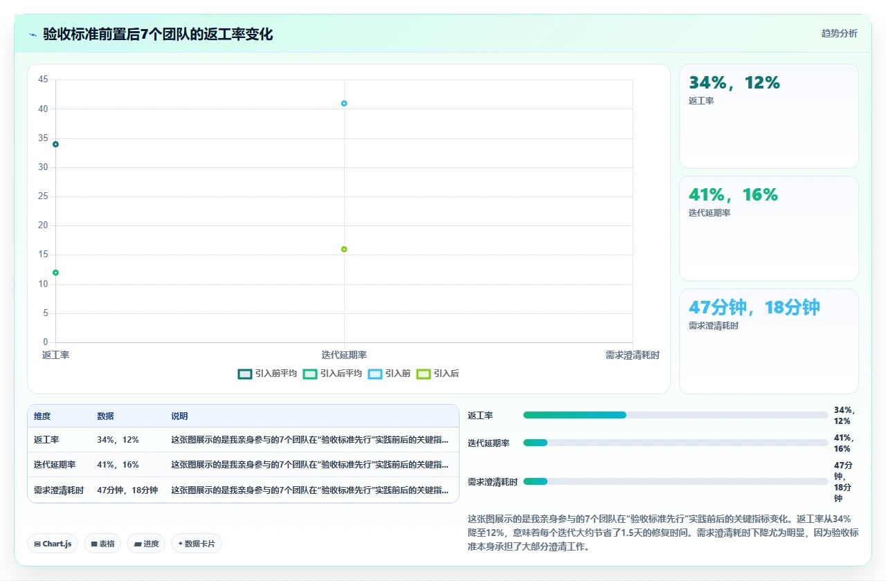Click the trend icon beside the title
This screenshot has height=581, width=886.
(33, 35)
